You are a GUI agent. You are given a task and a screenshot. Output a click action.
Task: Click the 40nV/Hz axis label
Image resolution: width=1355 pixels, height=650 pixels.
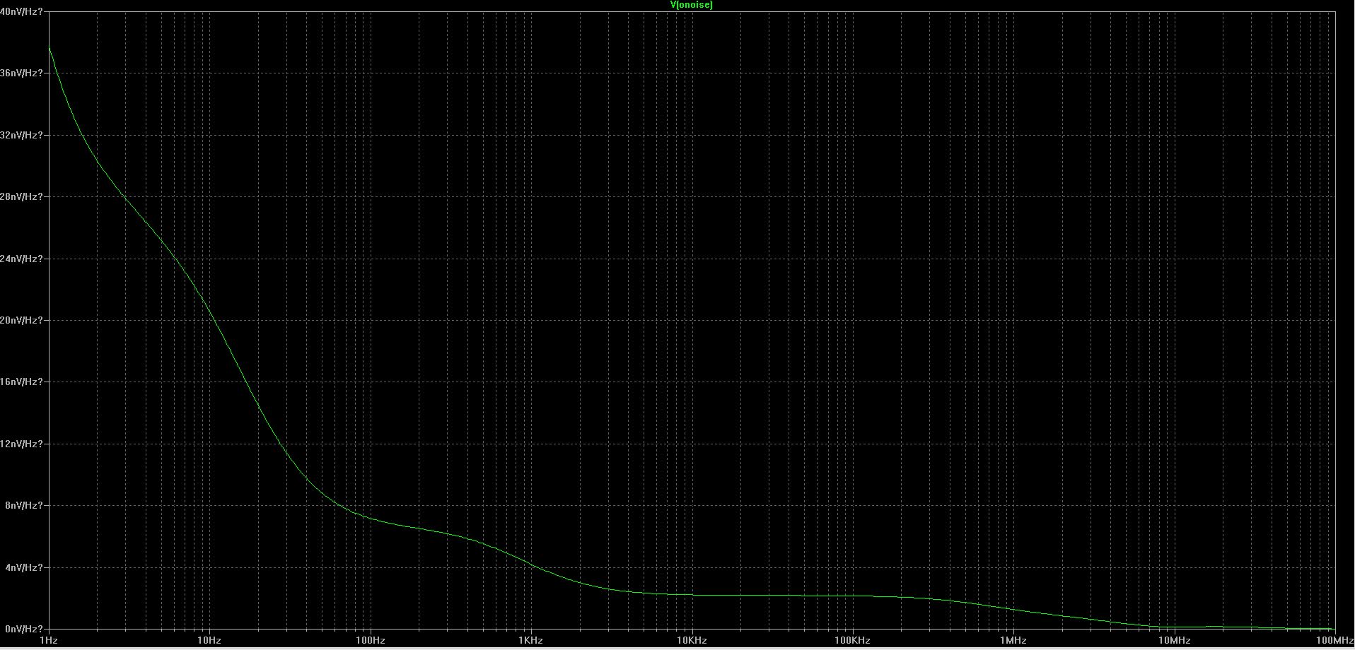[21, 12]
